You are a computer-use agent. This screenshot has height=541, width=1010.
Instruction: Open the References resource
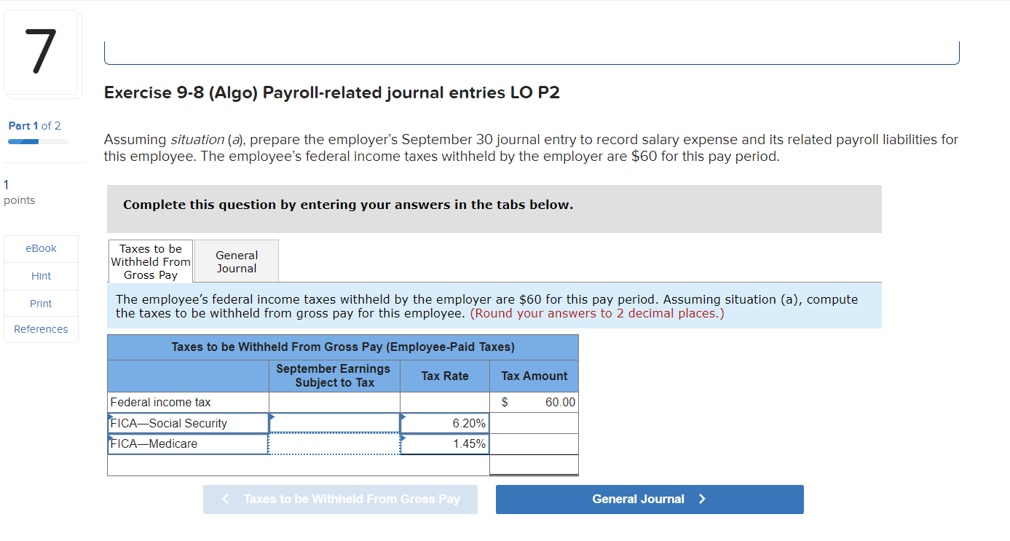[41, 329]
